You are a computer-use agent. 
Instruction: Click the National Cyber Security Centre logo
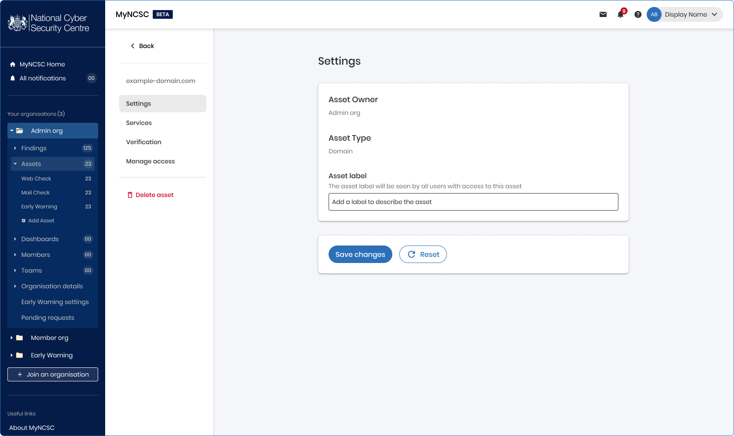click(48, 23)
